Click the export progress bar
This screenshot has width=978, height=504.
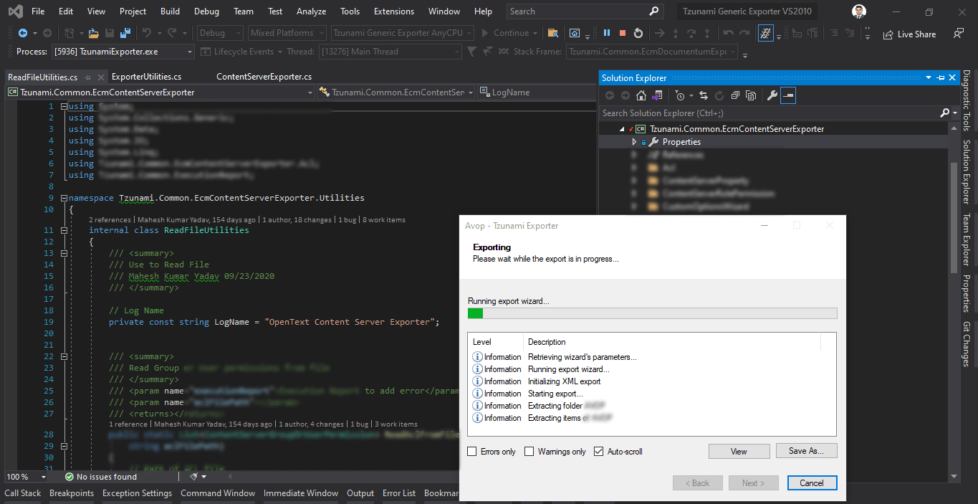[x=652, y=313]
